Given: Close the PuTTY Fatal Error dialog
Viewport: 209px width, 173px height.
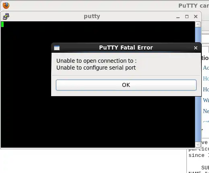Looking at the screenshot, I should click(196, 48).
